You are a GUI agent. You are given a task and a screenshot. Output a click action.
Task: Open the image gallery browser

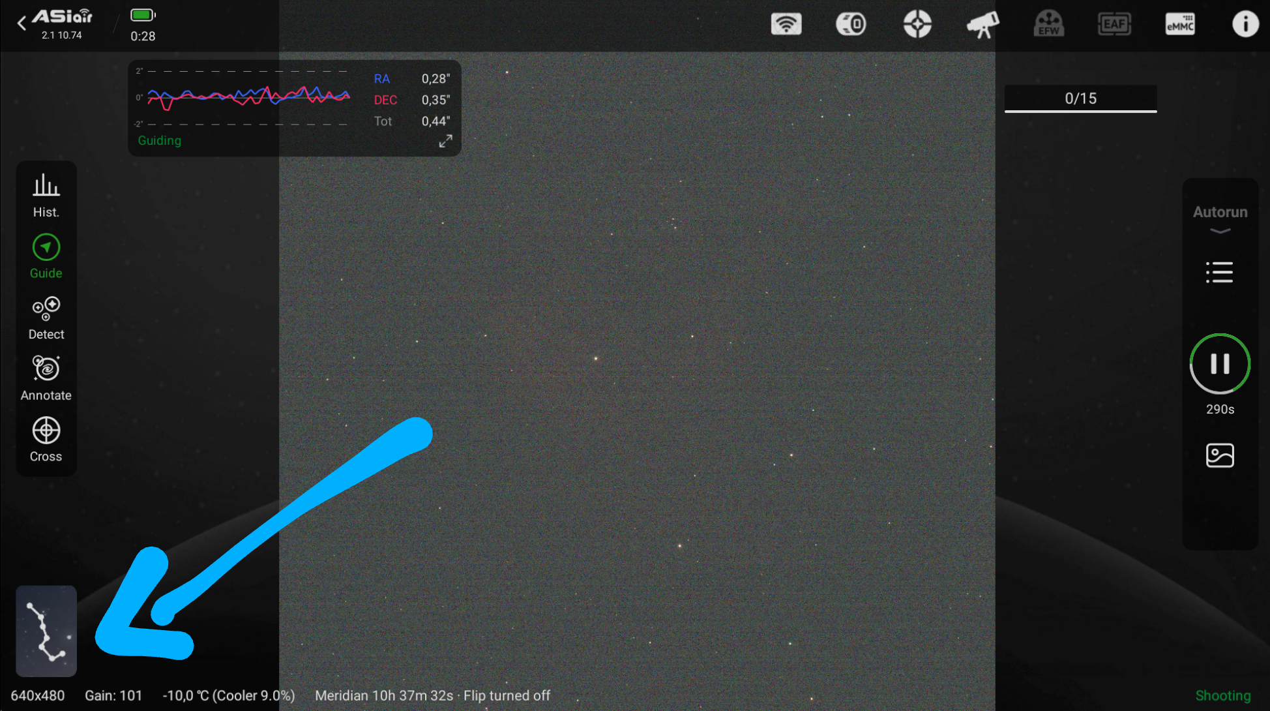1220,455
